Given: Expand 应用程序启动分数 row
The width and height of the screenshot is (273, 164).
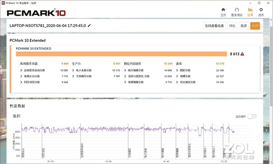Looking at the screenshot, I should tap(21, 70).
